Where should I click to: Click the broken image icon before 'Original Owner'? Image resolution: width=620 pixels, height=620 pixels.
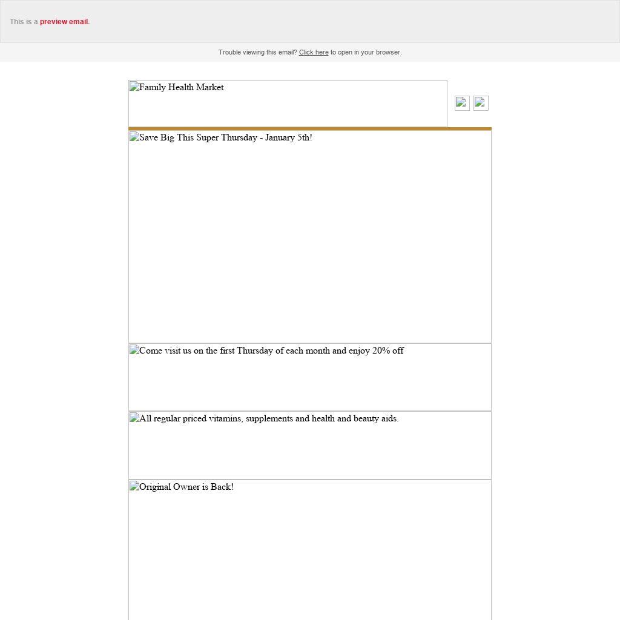coord(134,487)
